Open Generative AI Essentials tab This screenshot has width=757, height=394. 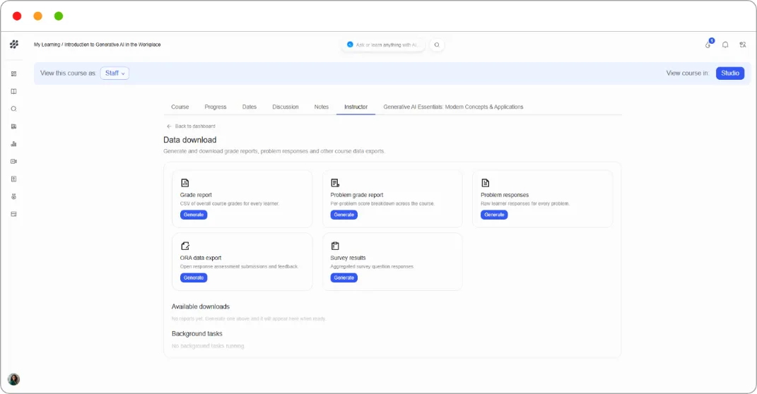453,107
